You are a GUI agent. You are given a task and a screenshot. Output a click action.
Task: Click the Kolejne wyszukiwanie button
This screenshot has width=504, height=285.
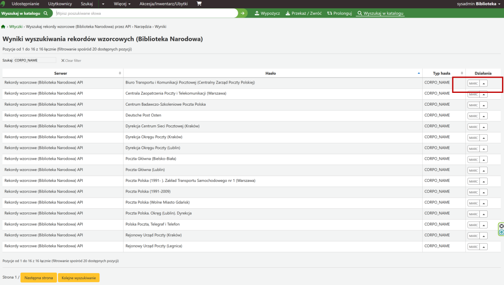79,278
